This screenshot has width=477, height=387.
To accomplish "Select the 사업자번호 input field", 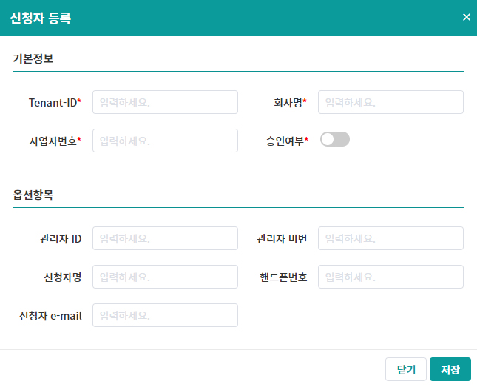I will (x=165, y=141).
